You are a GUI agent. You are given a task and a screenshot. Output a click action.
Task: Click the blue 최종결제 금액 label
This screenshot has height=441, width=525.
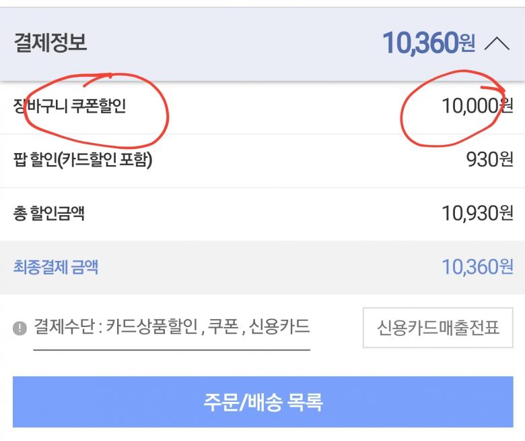pyautogui.click(x=56, y=266)
